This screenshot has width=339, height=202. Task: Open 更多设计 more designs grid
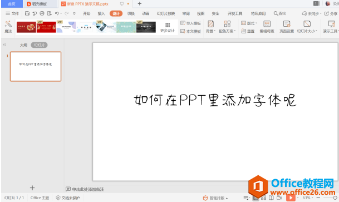click(168, 27)
